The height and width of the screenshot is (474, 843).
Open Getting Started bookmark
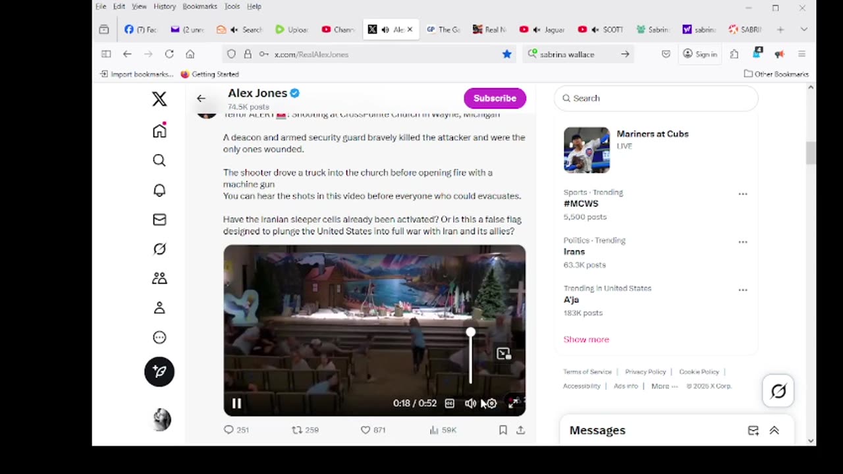point(209,74)
